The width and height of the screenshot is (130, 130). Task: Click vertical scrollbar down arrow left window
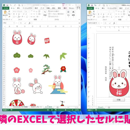pos(79,105)
